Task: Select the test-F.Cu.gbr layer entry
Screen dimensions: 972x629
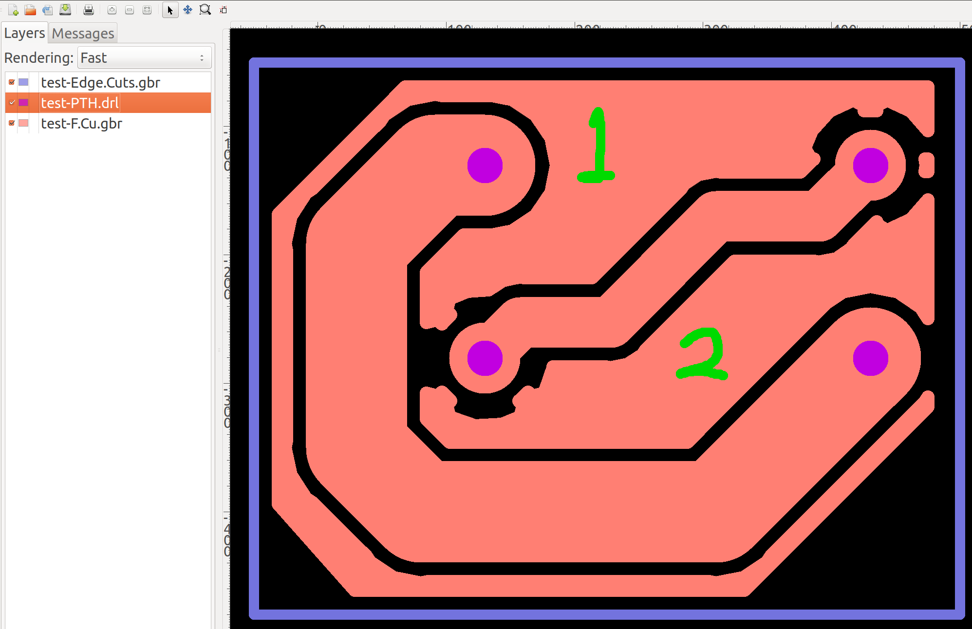Action: click(x=81, y=123)
